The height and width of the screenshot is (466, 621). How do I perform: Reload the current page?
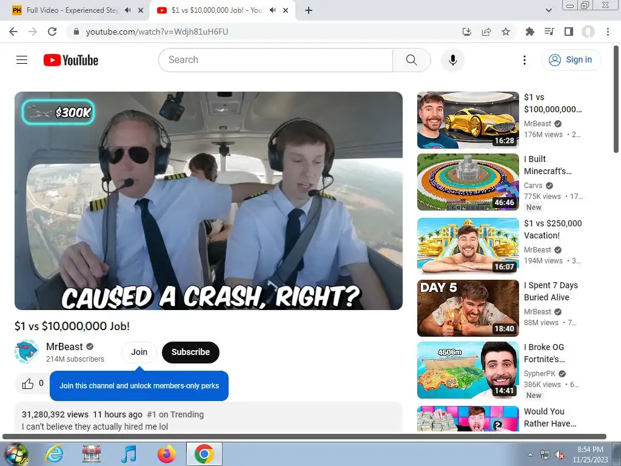click(52, 32)
